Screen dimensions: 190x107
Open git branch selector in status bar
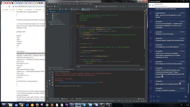137,101
